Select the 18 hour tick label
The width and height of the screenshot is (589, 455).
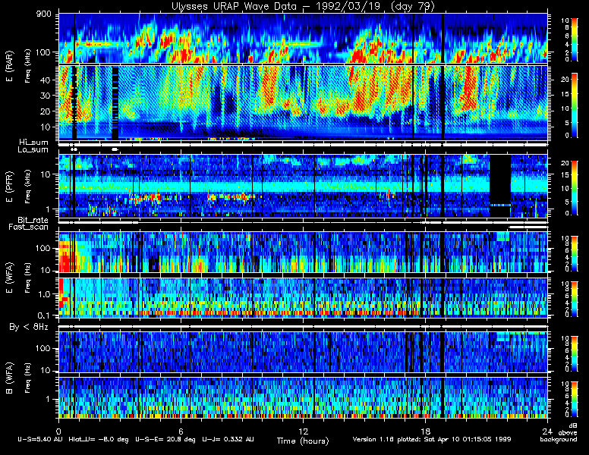425,431
